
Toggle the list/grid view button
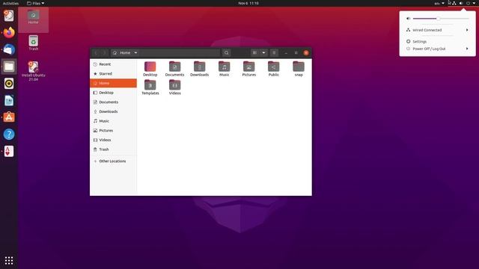click(x=254, y=53)
